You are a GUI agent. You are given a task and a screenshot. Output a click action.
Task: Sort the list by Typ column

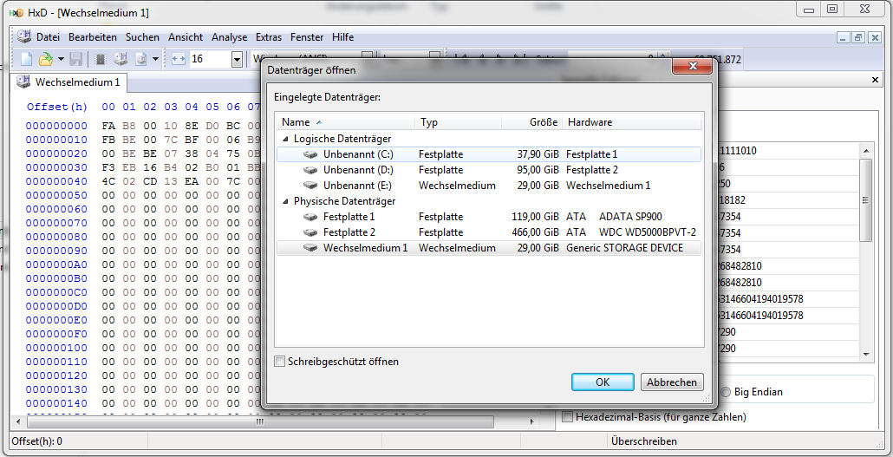[459, 122]
